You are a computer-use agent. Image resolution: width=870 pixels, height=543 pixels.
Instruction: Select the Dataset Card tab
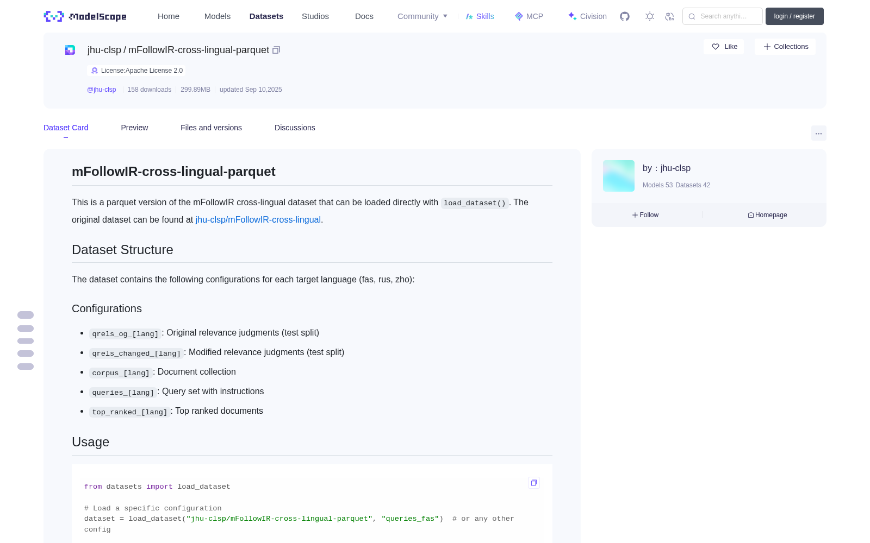click(66, 128)
